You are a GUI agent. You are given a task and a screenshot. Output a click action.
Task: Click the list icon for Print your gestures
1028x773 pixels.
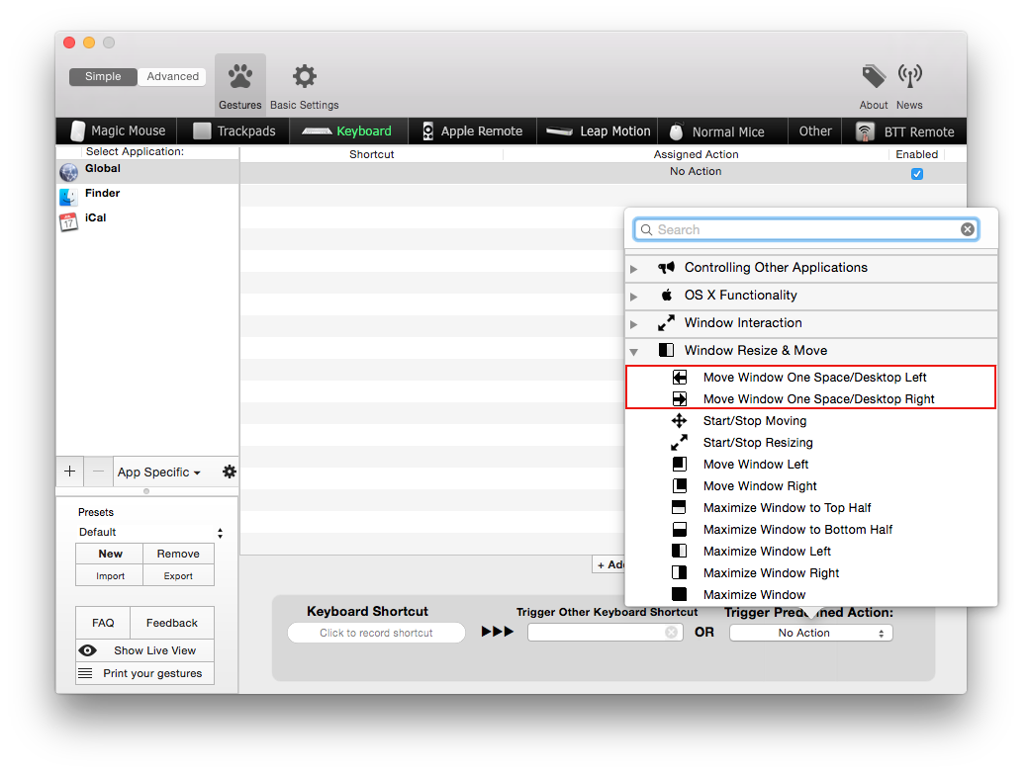tap(85, 673)
